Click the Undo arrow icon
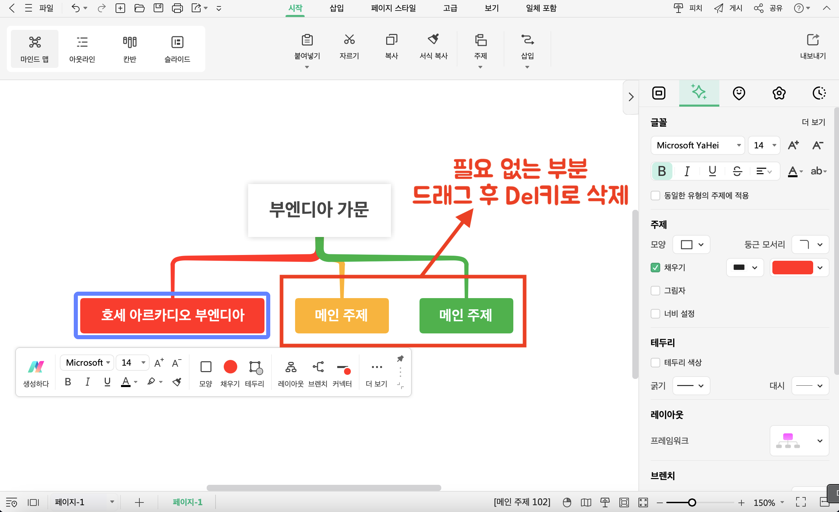Screen dimensions: 839x512 [x=75, y=8]
